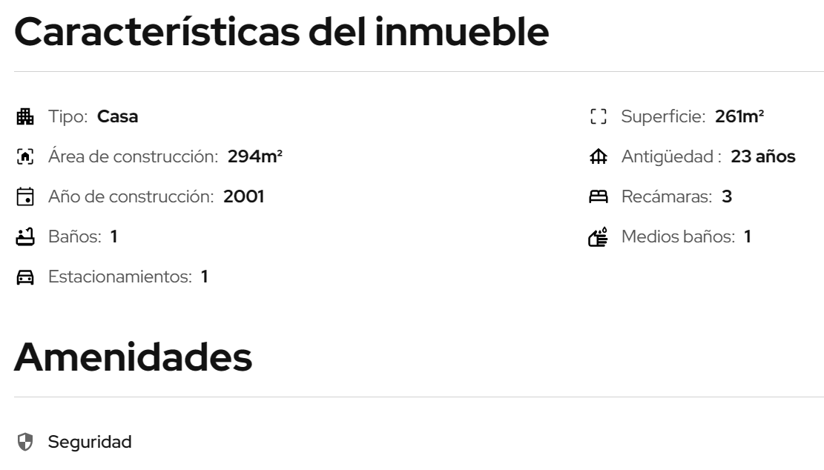
Task: Click the building icon beside Tipo
Action: tap(25, 116)
